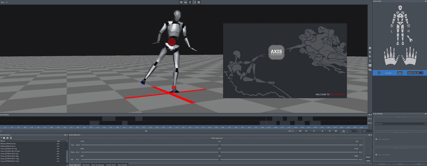427x166 pixels.
Task: Click the skeleton figure icon in top toolbar
Action: coord(190,2)
